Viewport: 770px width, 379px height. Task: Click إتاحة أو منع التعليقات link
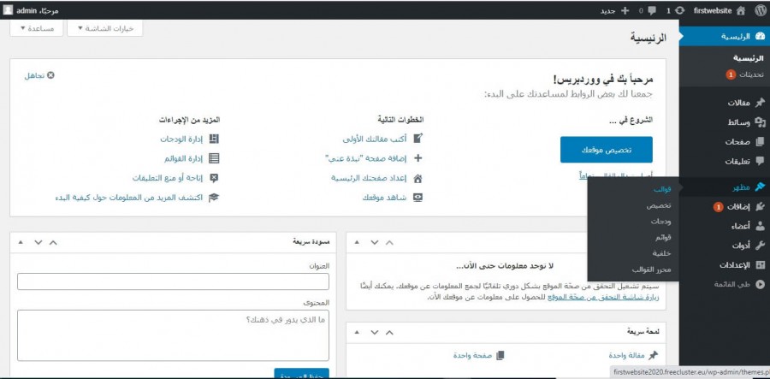(x=168, y=178)
